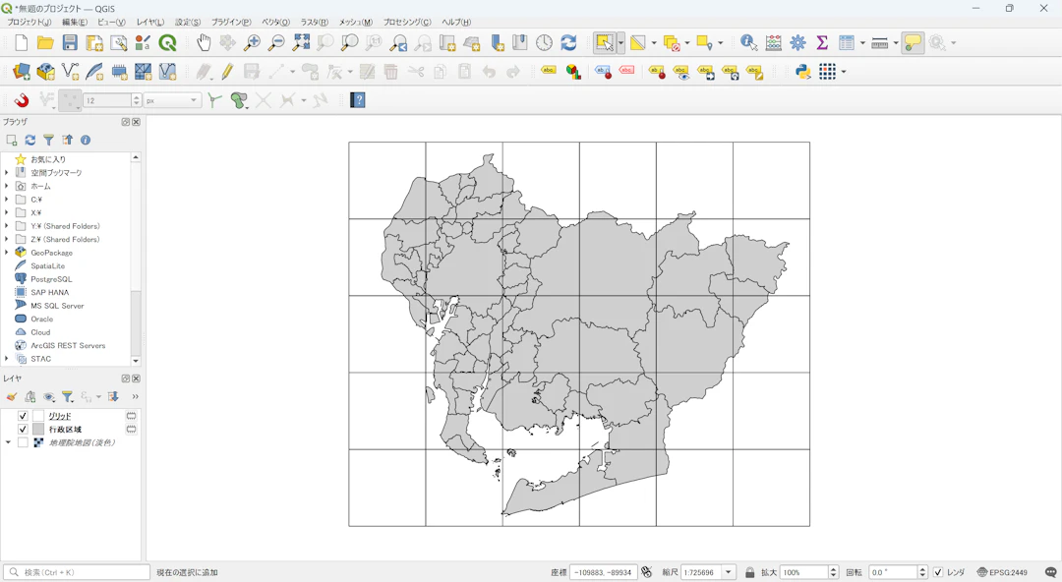
Task: Enable the 地理院地図(淡色) layer checkbox
Action: point(24,442)
